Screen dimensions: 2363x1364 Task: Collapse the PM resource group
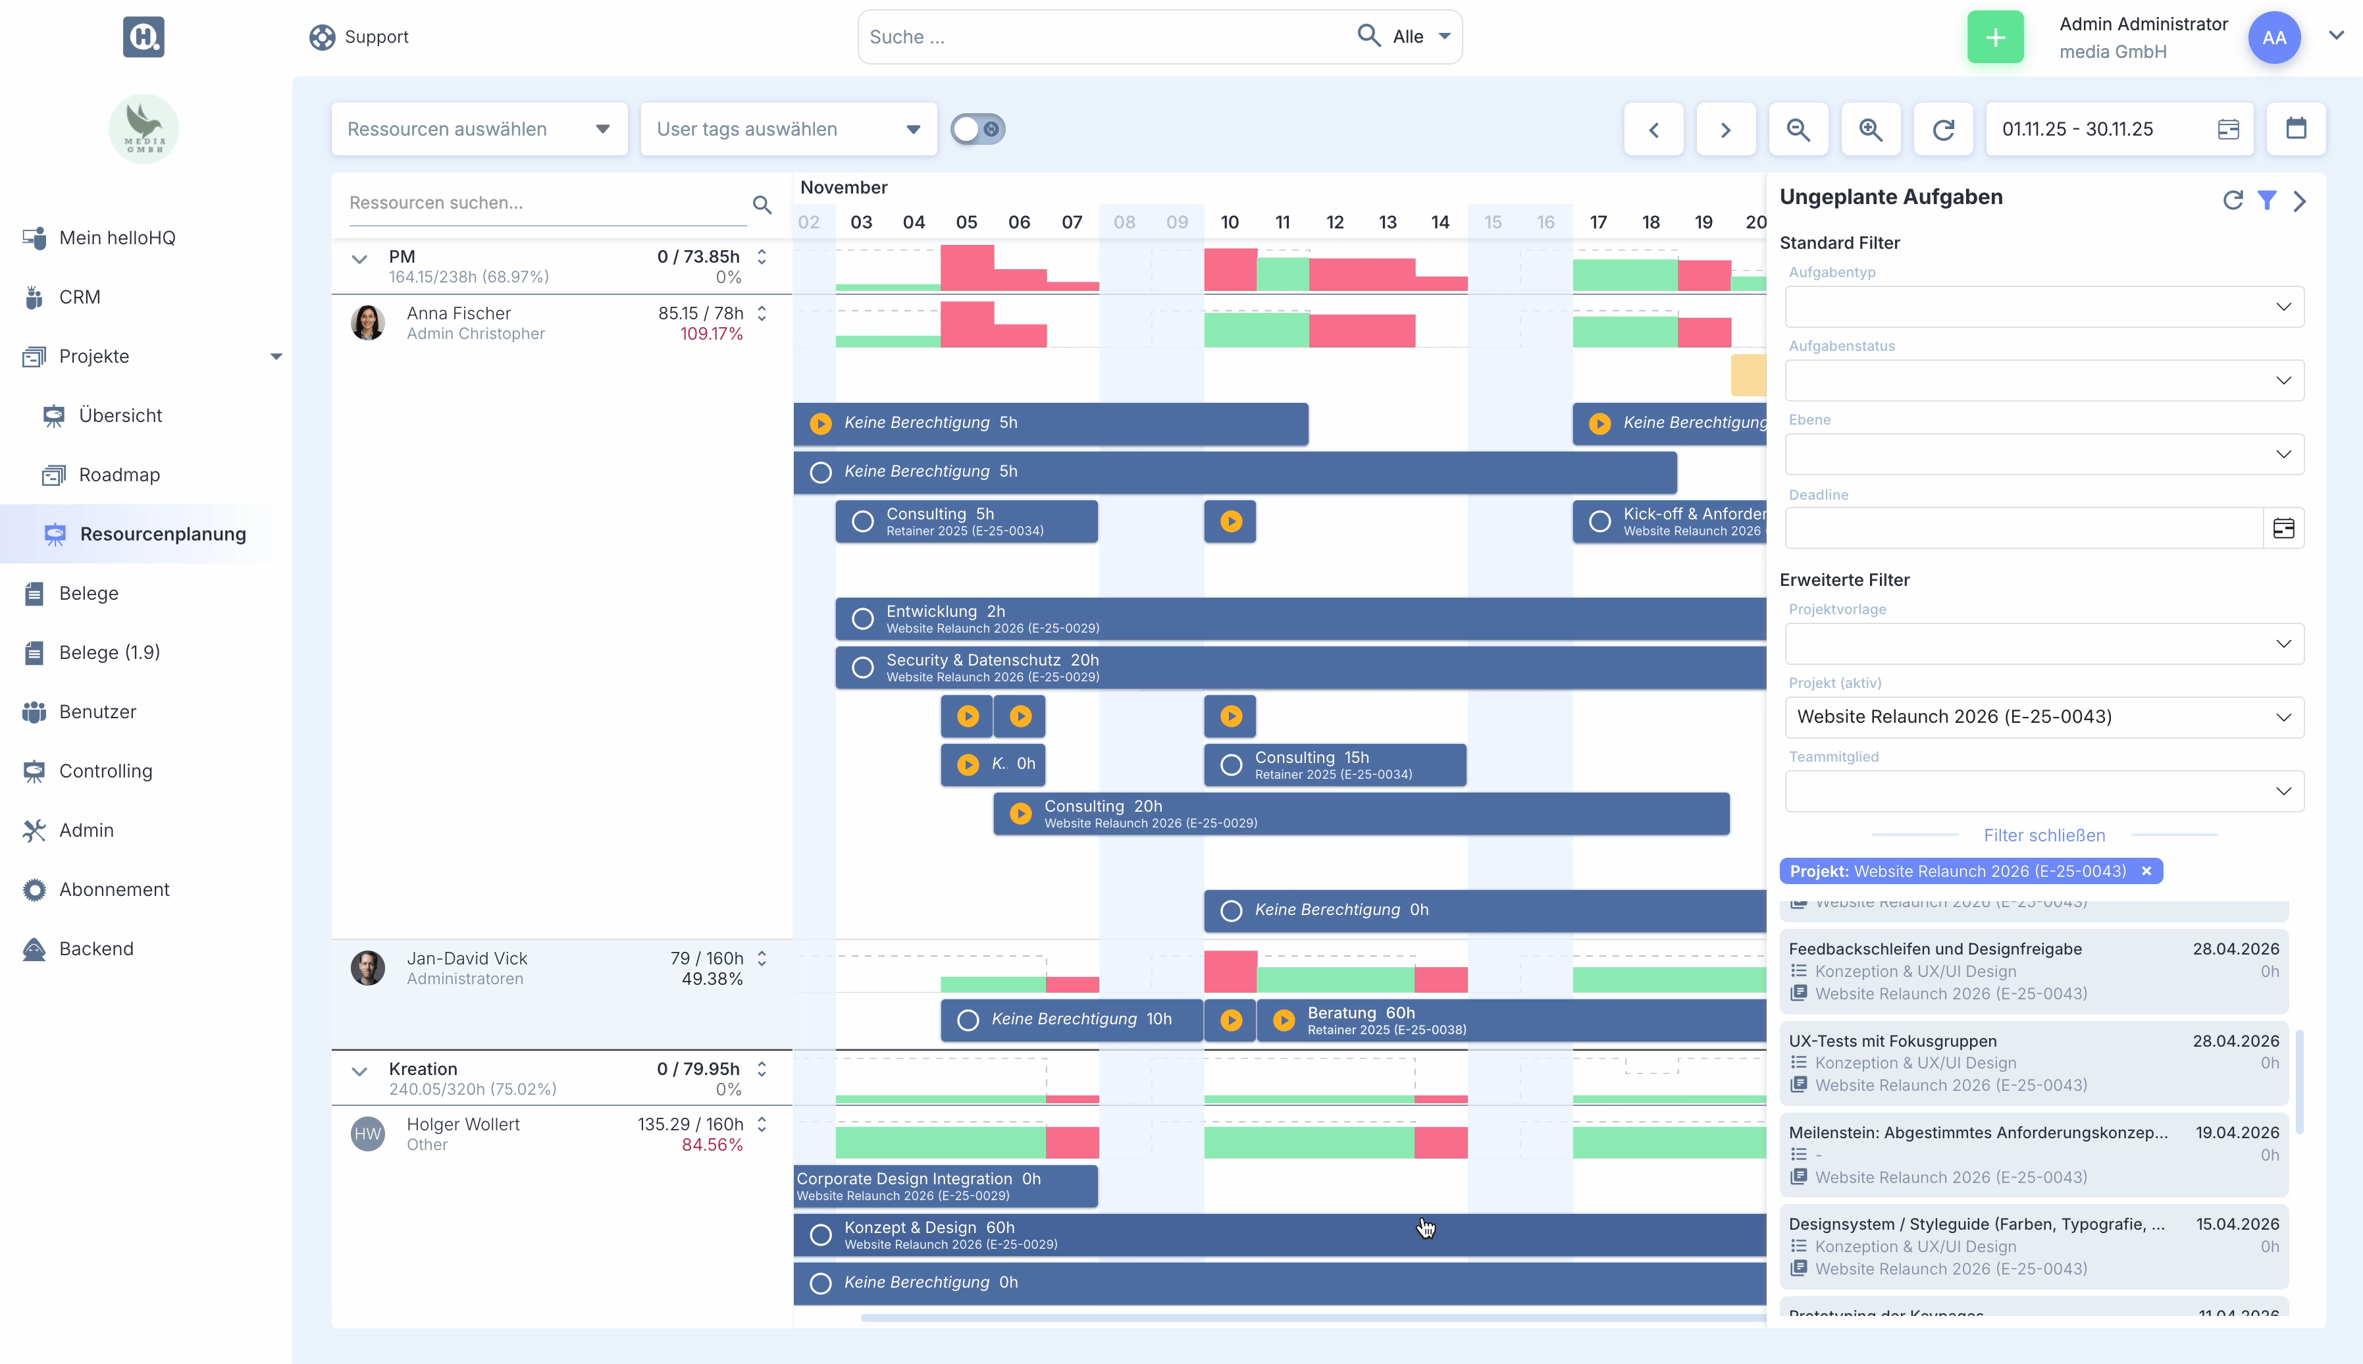pyautogui.click(x=359, y=259)
